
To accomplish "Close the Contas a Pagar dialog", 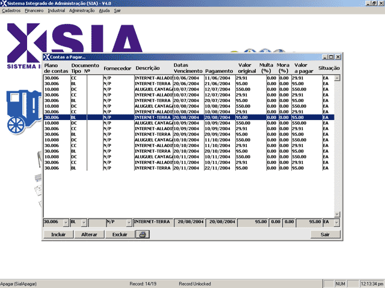I will (x=338, y=56).
